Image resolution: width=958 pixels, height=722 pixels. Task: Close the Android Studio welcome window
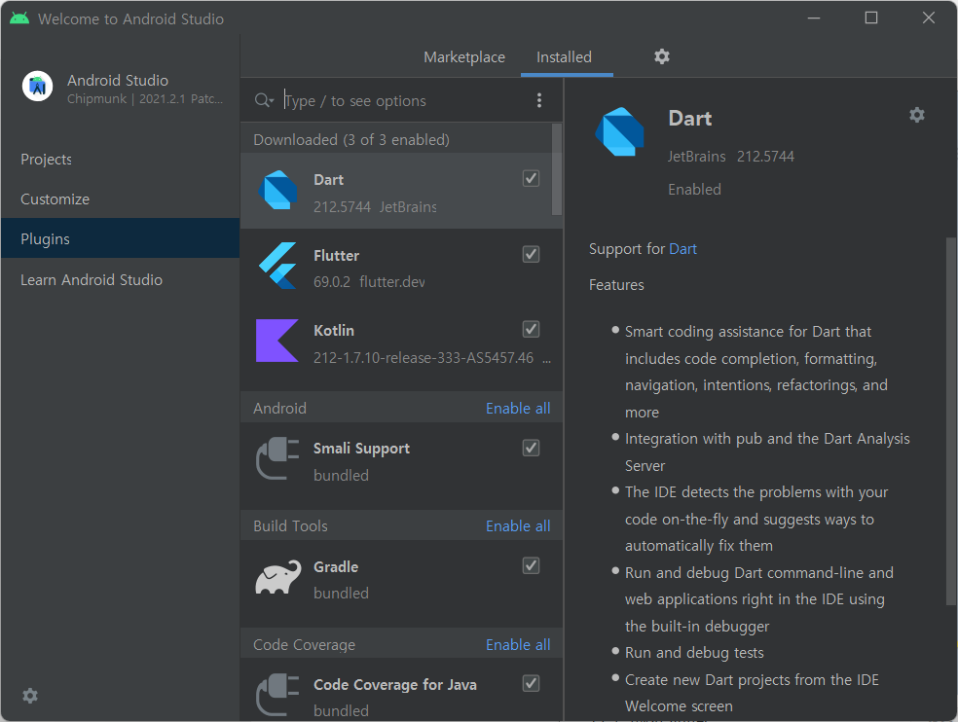928,18
